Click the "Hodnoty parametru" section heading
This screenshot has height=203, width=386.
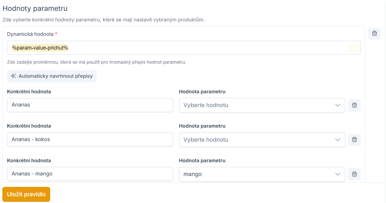pyautogui.click(x=35, y=9)
